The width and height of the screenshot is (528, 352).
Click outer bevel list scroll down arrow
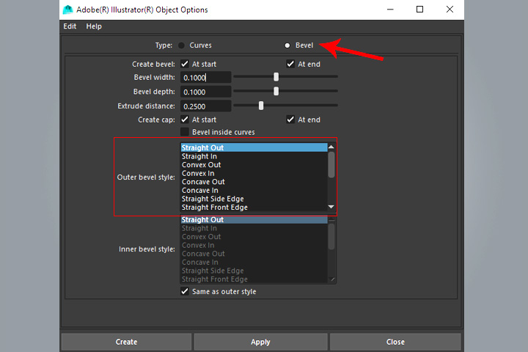tap(331, 208)
